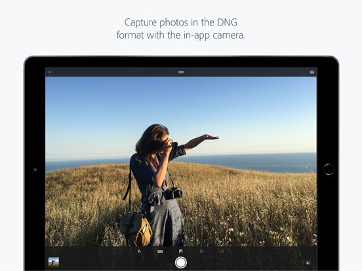Tap focus on the woman's outstretched hand
The image size is (362, 271).
point(211,137)
